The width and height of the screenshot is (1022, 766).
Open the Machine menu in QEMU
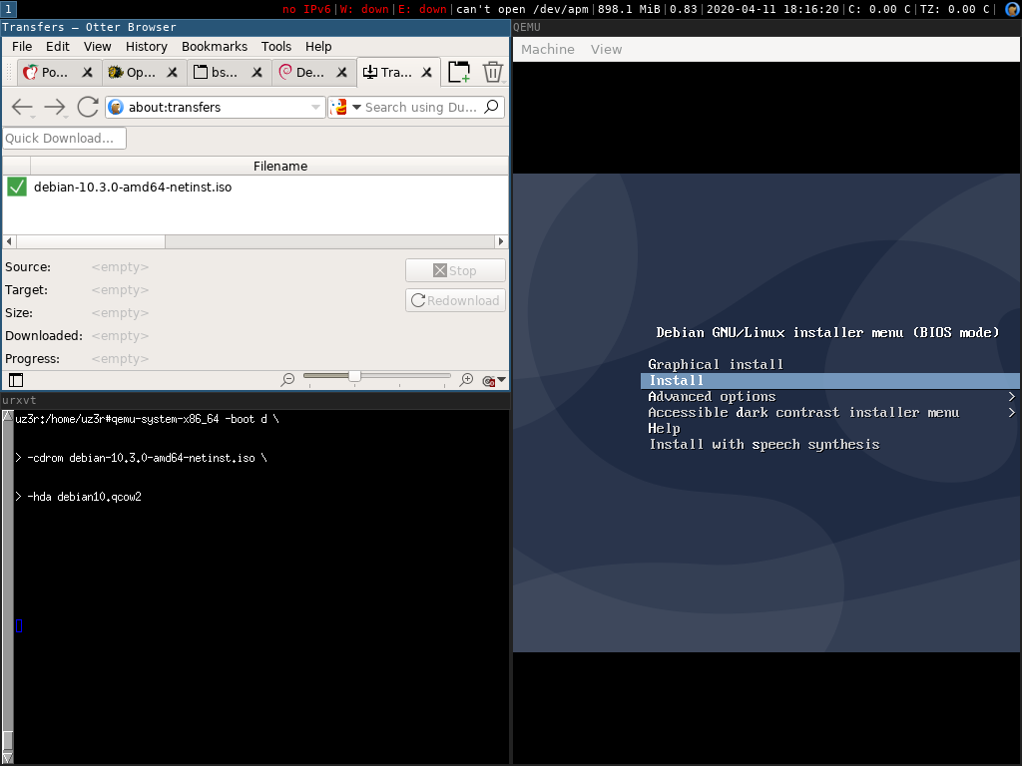point(548,50)
